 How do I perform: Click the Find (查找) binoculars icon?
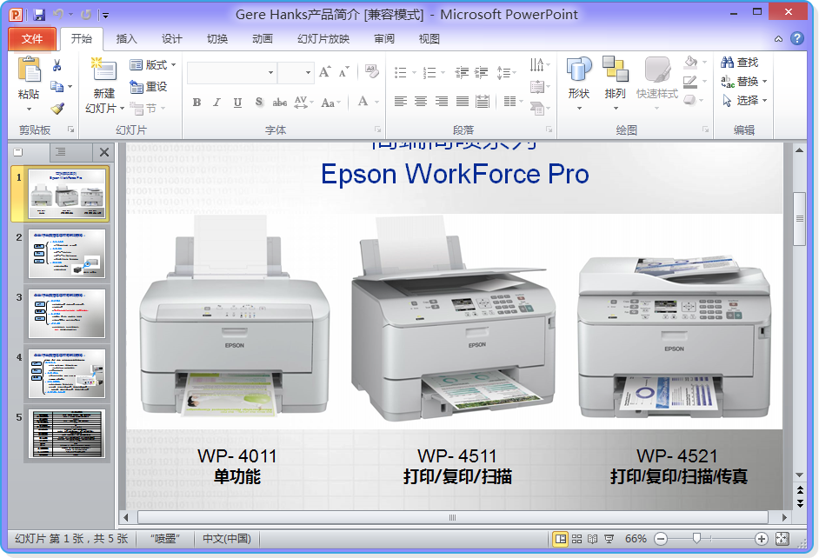(x=728, y=63)
